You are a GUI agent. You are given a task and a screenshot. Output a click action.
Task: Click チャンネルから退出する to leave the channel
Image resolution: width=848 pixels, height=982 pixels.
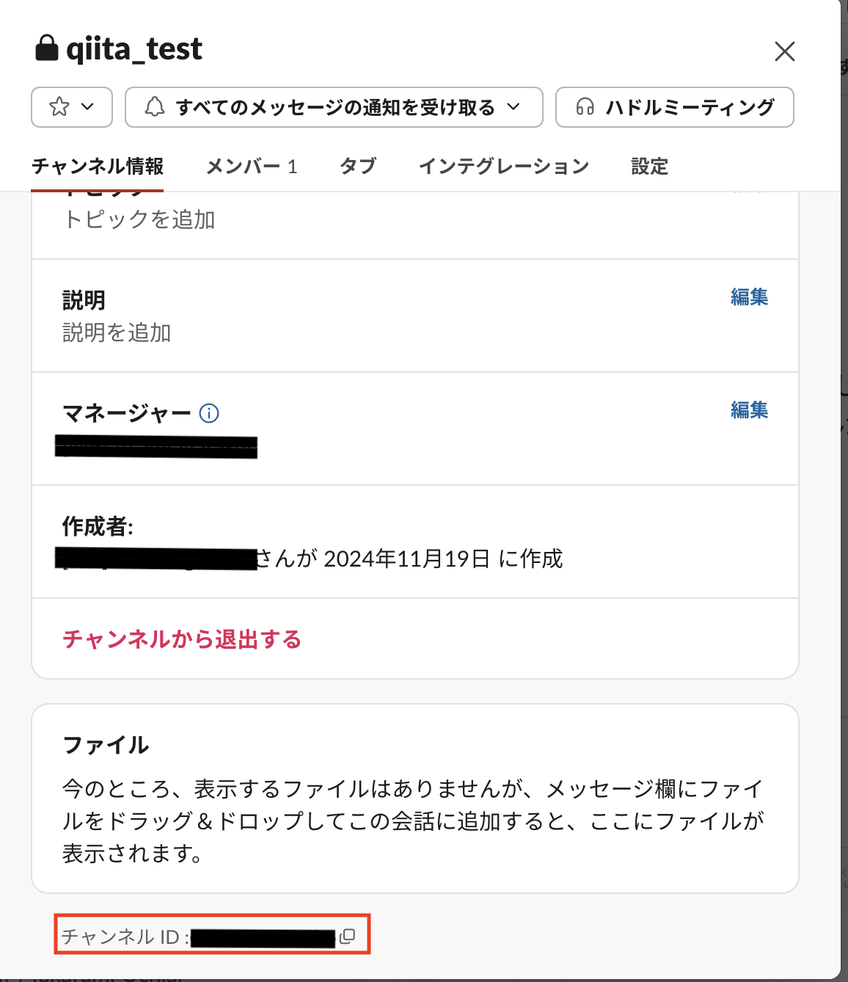[x=182, y=639]
